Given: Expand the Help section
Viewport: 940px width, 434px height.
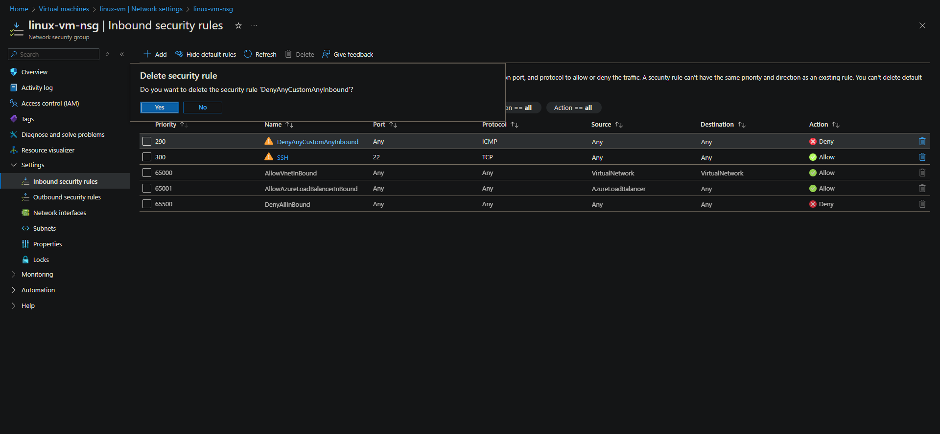Looking at the screenshot, I should click(x=14, y=306).
